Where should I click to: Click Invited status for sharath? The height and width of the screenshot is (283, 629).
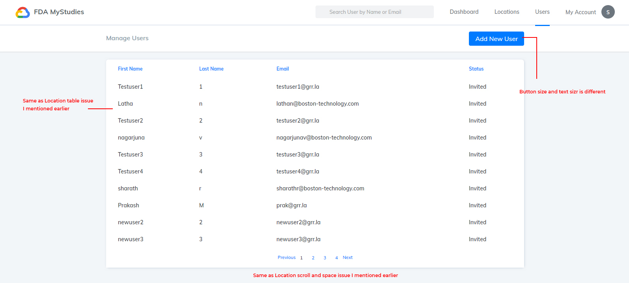[478, 188]
